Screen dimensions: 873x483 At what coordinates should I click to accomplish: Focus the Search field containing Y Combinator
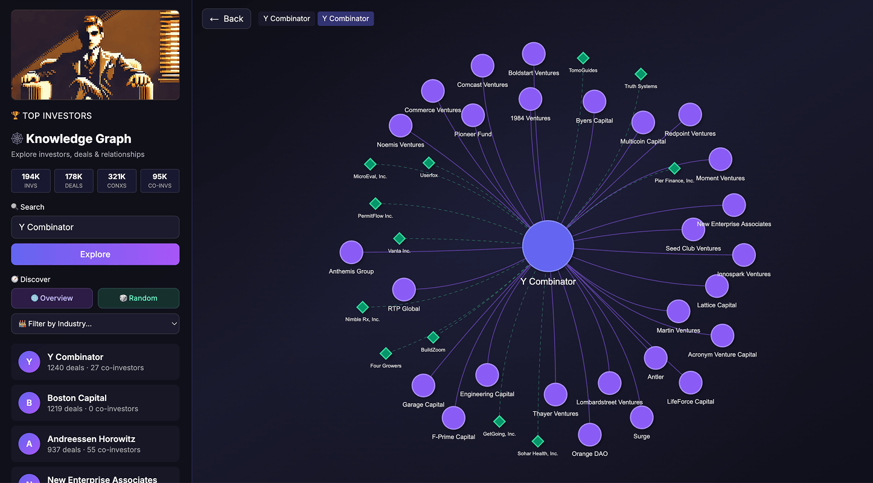pyautogui.click(x=95, y=227)
